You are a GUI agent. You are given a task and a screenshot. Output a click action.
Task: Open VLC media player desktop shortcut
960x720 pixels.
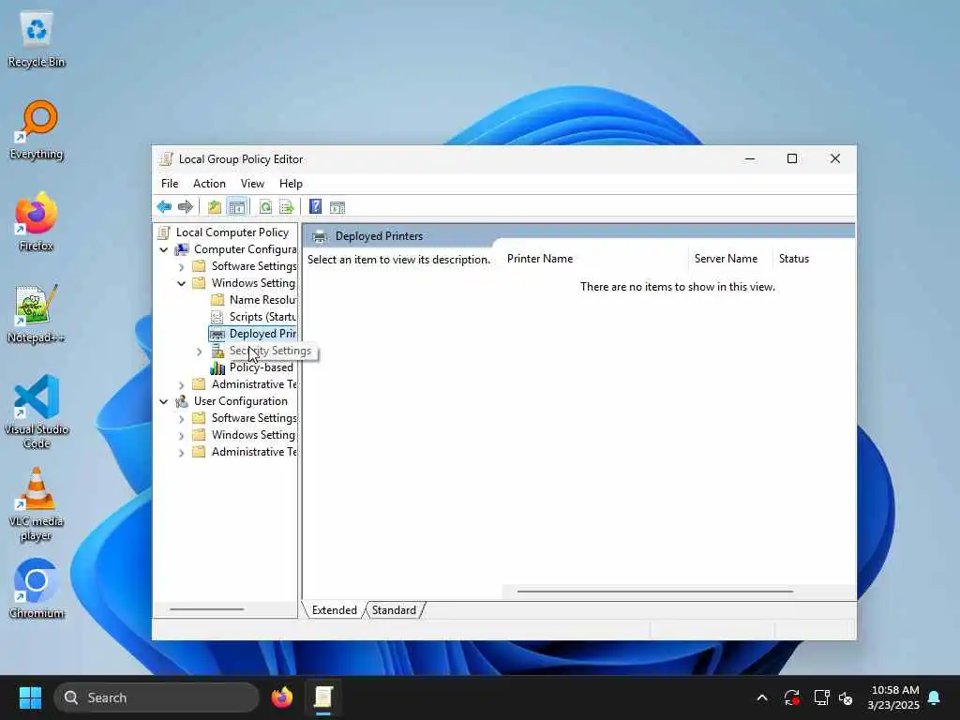click(37, 504)
